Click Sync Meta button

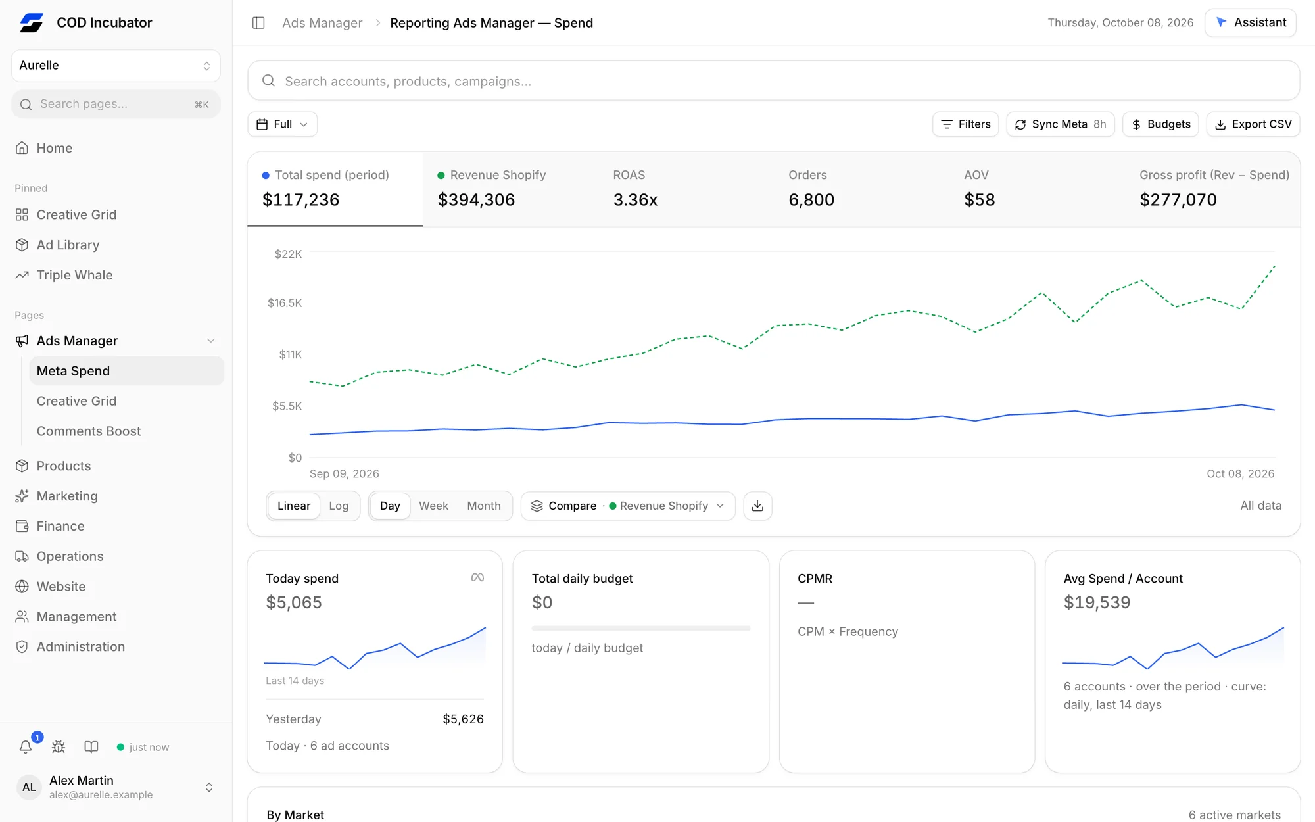click(x=1060, y=124)
